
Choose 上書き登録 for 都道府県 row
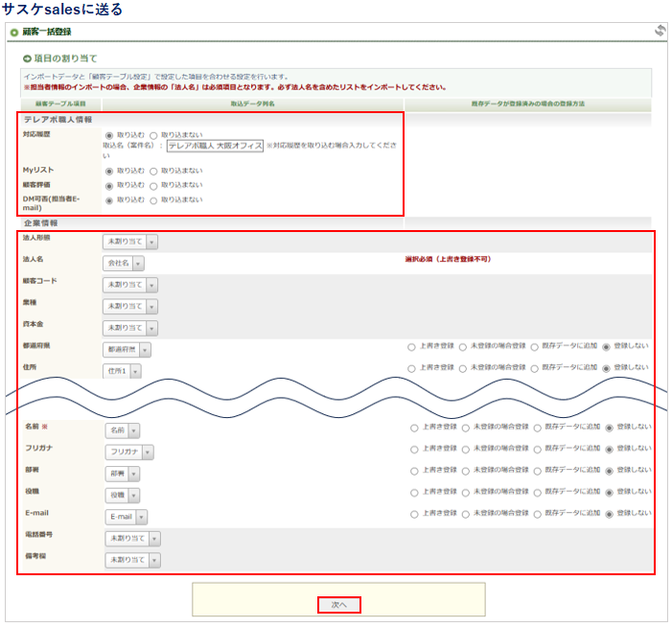click(411, 347)
